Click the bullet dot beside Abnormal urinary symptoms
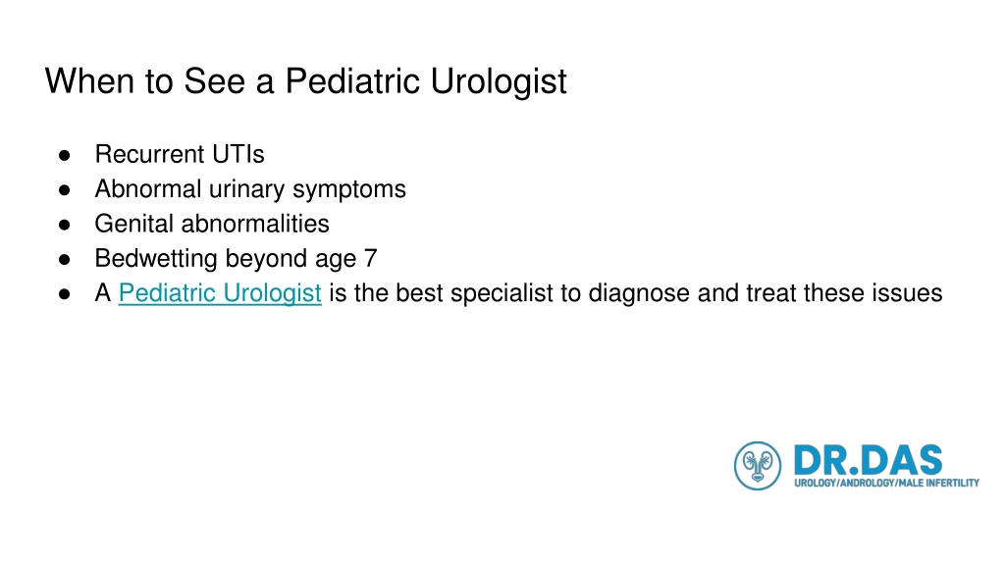Screen dimensions: 1005x565 click(64, 189)
